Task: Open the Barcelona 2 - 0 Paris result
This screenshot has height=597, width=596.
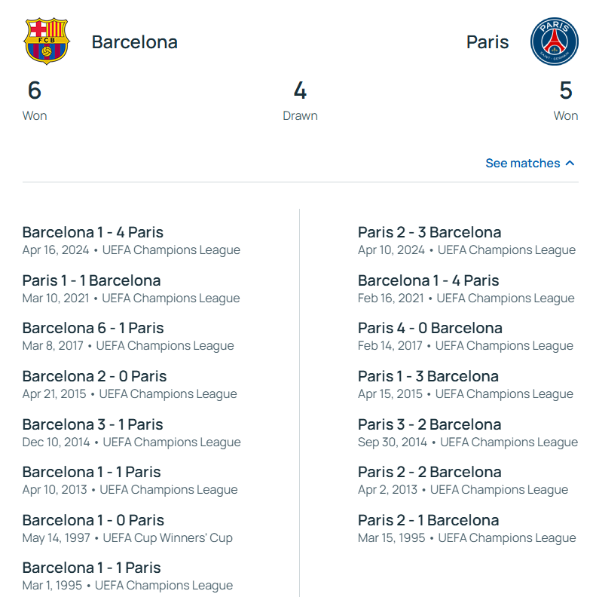Action: click(94, 377)
